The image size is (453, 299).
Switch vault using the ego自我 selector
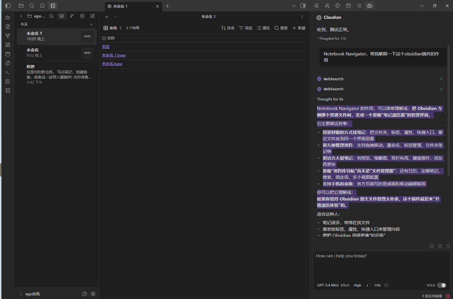tap(29, 294)
